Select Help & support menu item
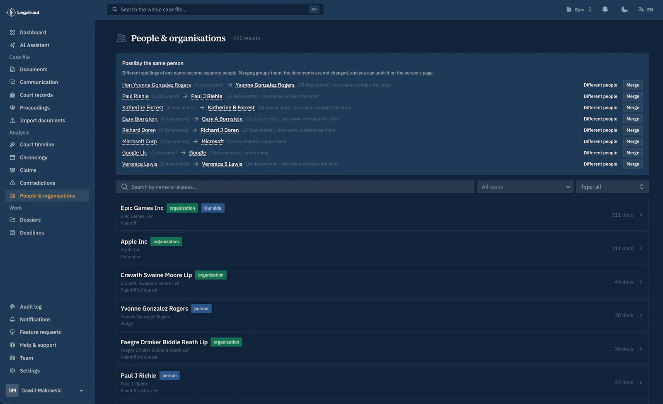Viewport: 663px width, 404px height. (47, 345)
